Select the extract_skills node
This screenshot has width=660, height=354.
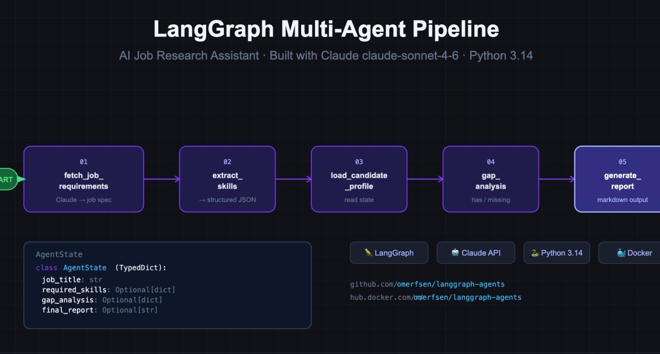(x=227, y=179)
